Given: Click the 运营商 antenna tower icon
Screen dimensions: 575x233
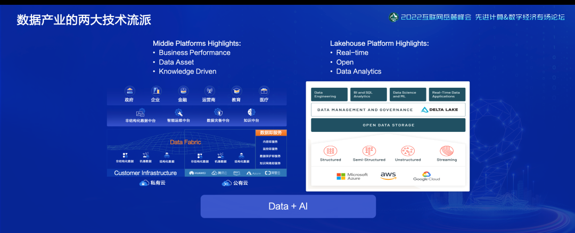Looking at the screenshot, I should 209,90.
